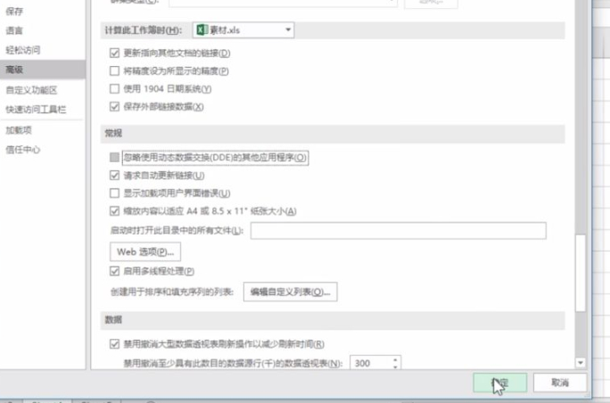610x403 pixels.
Task: Select 语言 in the options sidebar
Action: [x=14, y=30]
